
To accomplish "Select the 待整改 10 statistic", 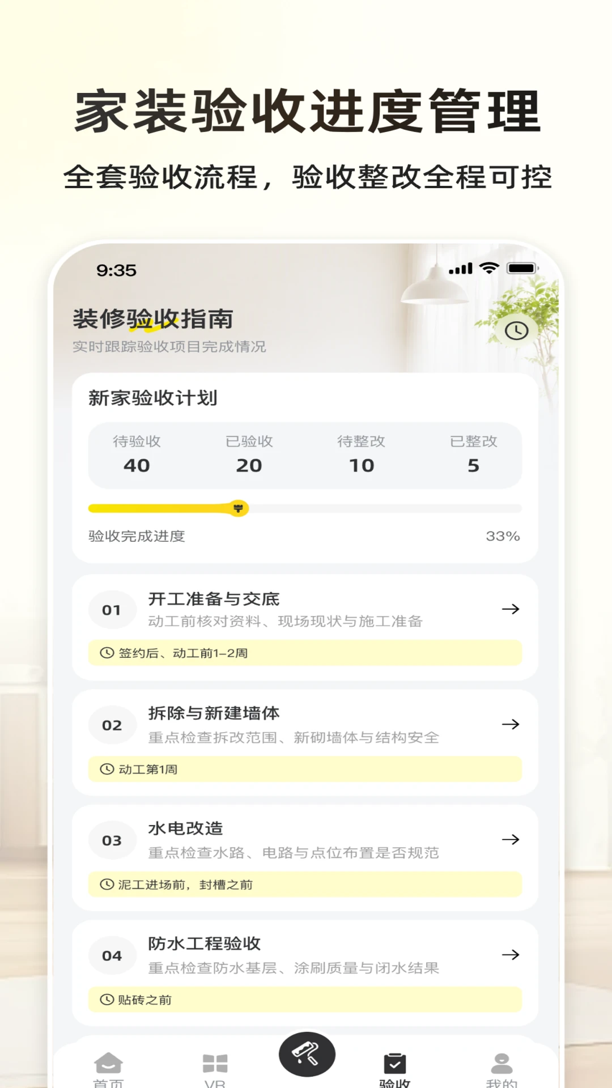I will [x=362, y=454].
